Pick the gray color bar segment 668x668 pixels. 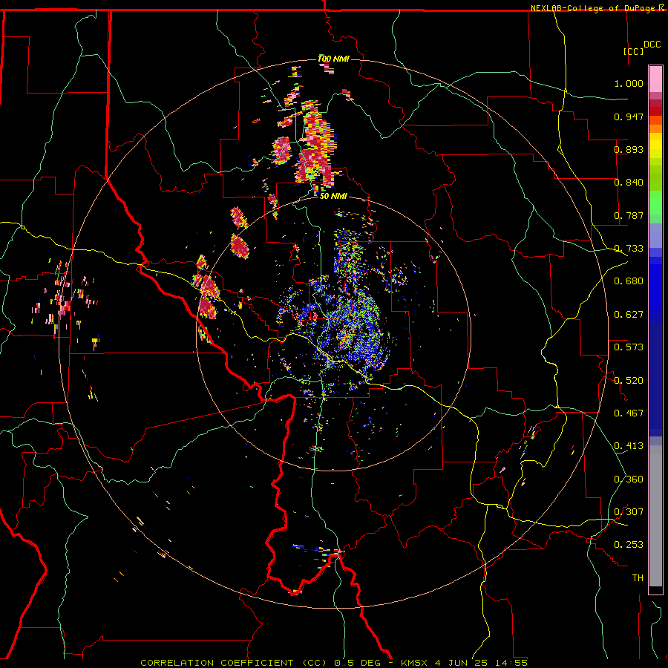point(655,516)
